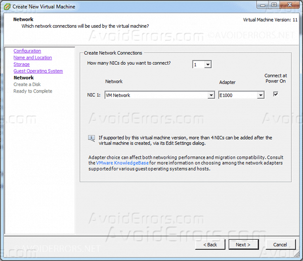Open the Name and Location step
This screenshot has height=261, width=303.
pos(33,58)
